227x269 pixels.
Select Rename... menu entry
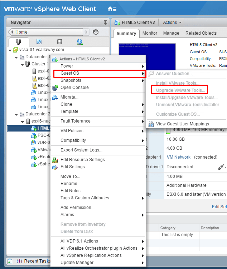click(98, 184)
